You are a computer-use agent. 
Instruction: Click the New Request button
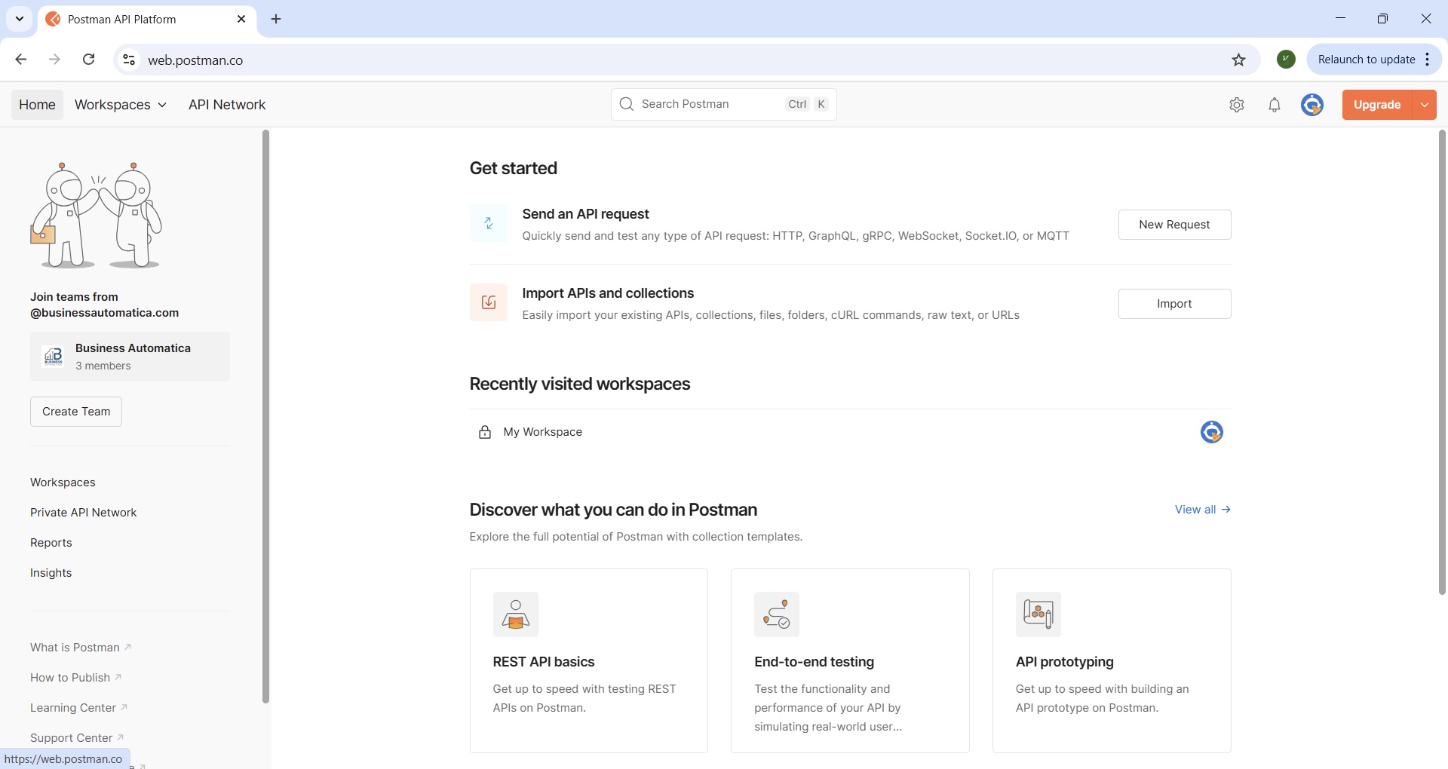(x=1173, y=225)
